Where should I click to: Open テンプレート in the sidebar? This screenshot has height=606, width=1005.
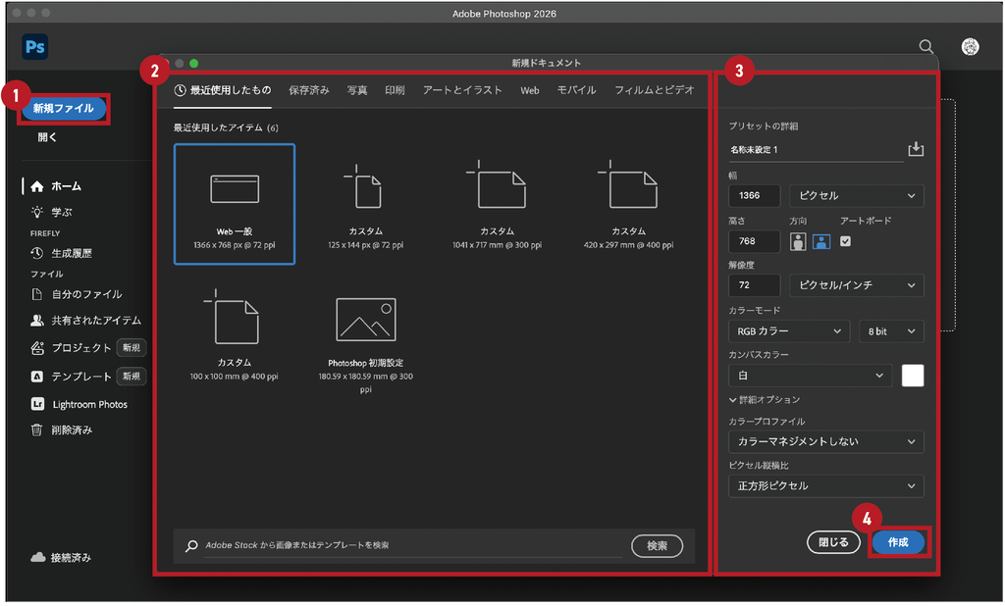[x=71, y=377]
